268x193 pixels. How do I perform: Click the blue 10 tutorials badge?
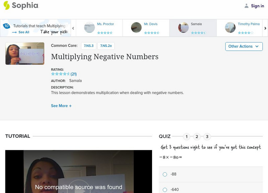(x=6, y=26)
